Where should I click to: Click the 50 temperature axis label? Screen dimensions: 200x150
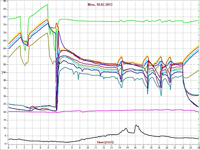pos(4,64)
